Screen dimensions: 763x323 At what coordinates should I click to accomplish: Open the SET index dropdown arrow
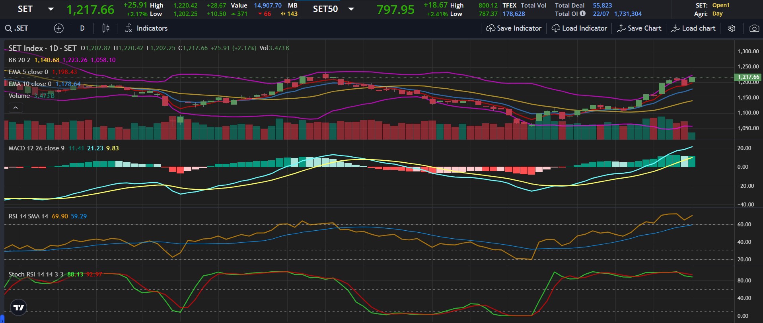tap(51, 9)
